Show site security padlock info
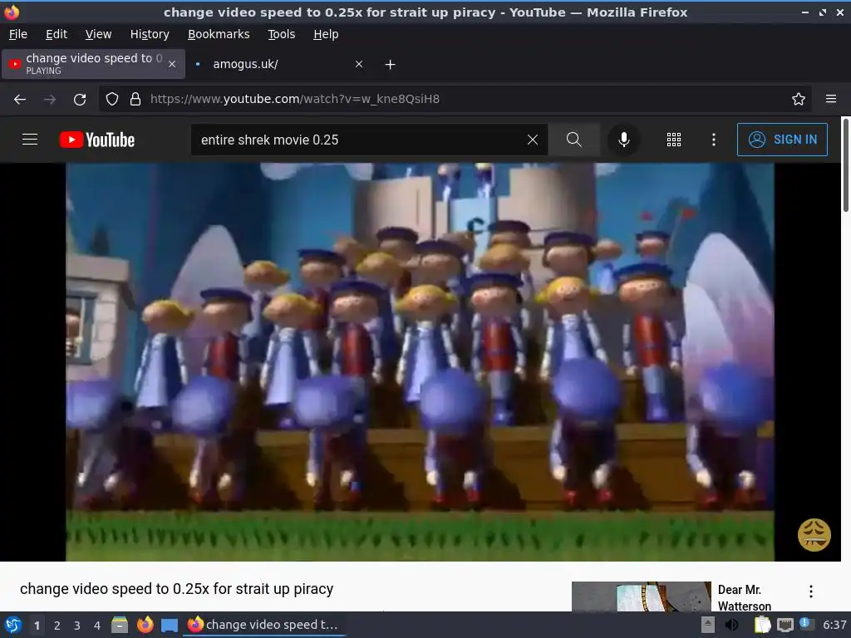Screen dimensions: 851x638 coord(135,99)
